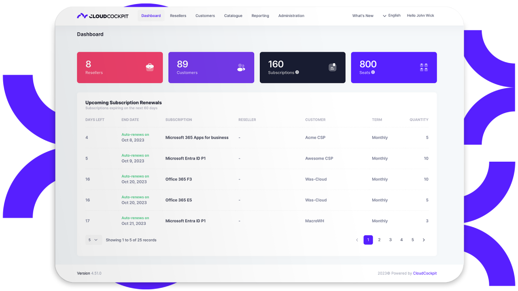This screenshot has height=291, width=518.
Task: Click the info icon beside Subscriptions
Action: 297,72
